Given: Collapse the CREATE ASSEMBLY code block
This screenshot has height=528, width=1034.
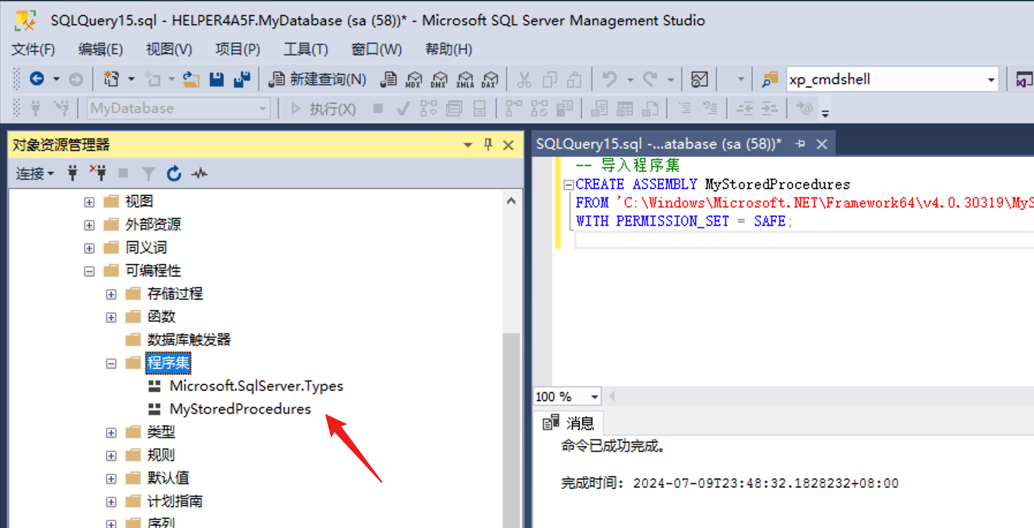Looking at the screenshot, I should 568,185.
